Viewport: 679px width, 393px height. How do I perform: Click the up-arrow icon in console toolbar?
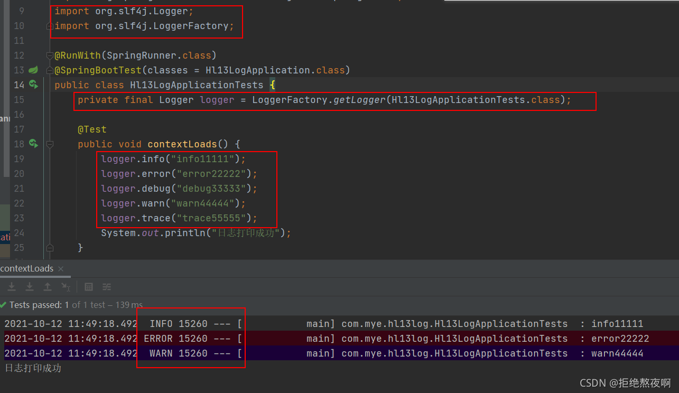point(48,286)
